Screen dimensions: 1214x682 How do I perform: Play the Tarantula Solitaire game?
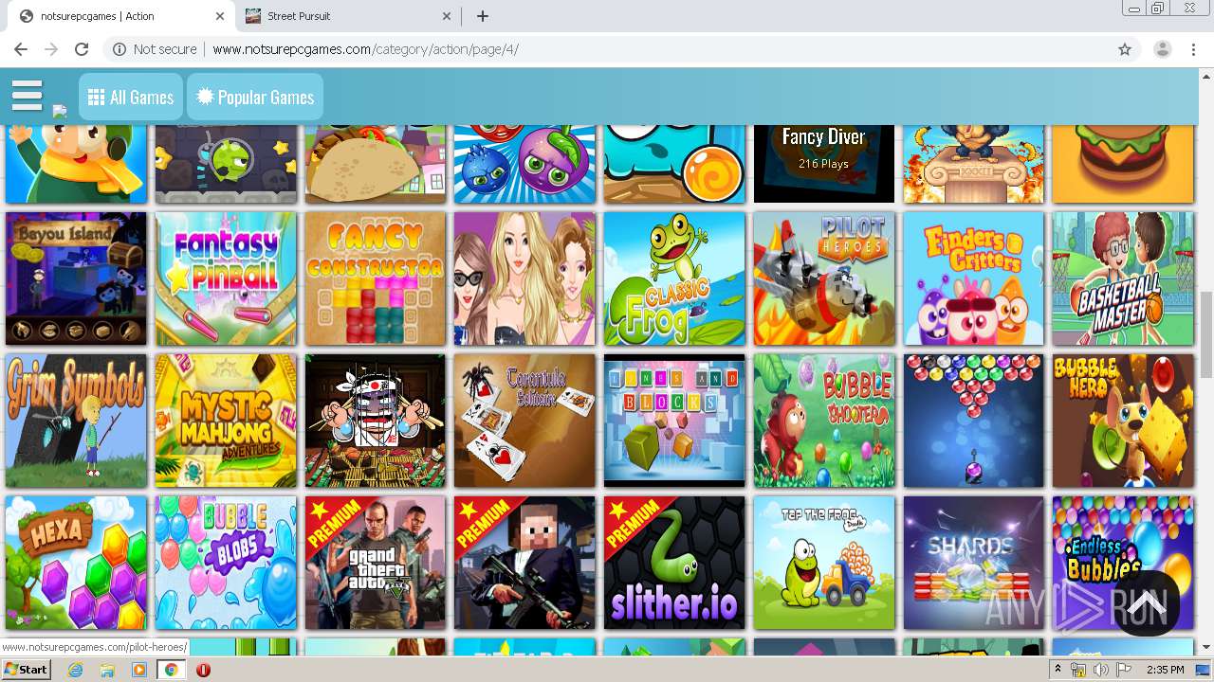pyautogui.click(x=524, y=421)
